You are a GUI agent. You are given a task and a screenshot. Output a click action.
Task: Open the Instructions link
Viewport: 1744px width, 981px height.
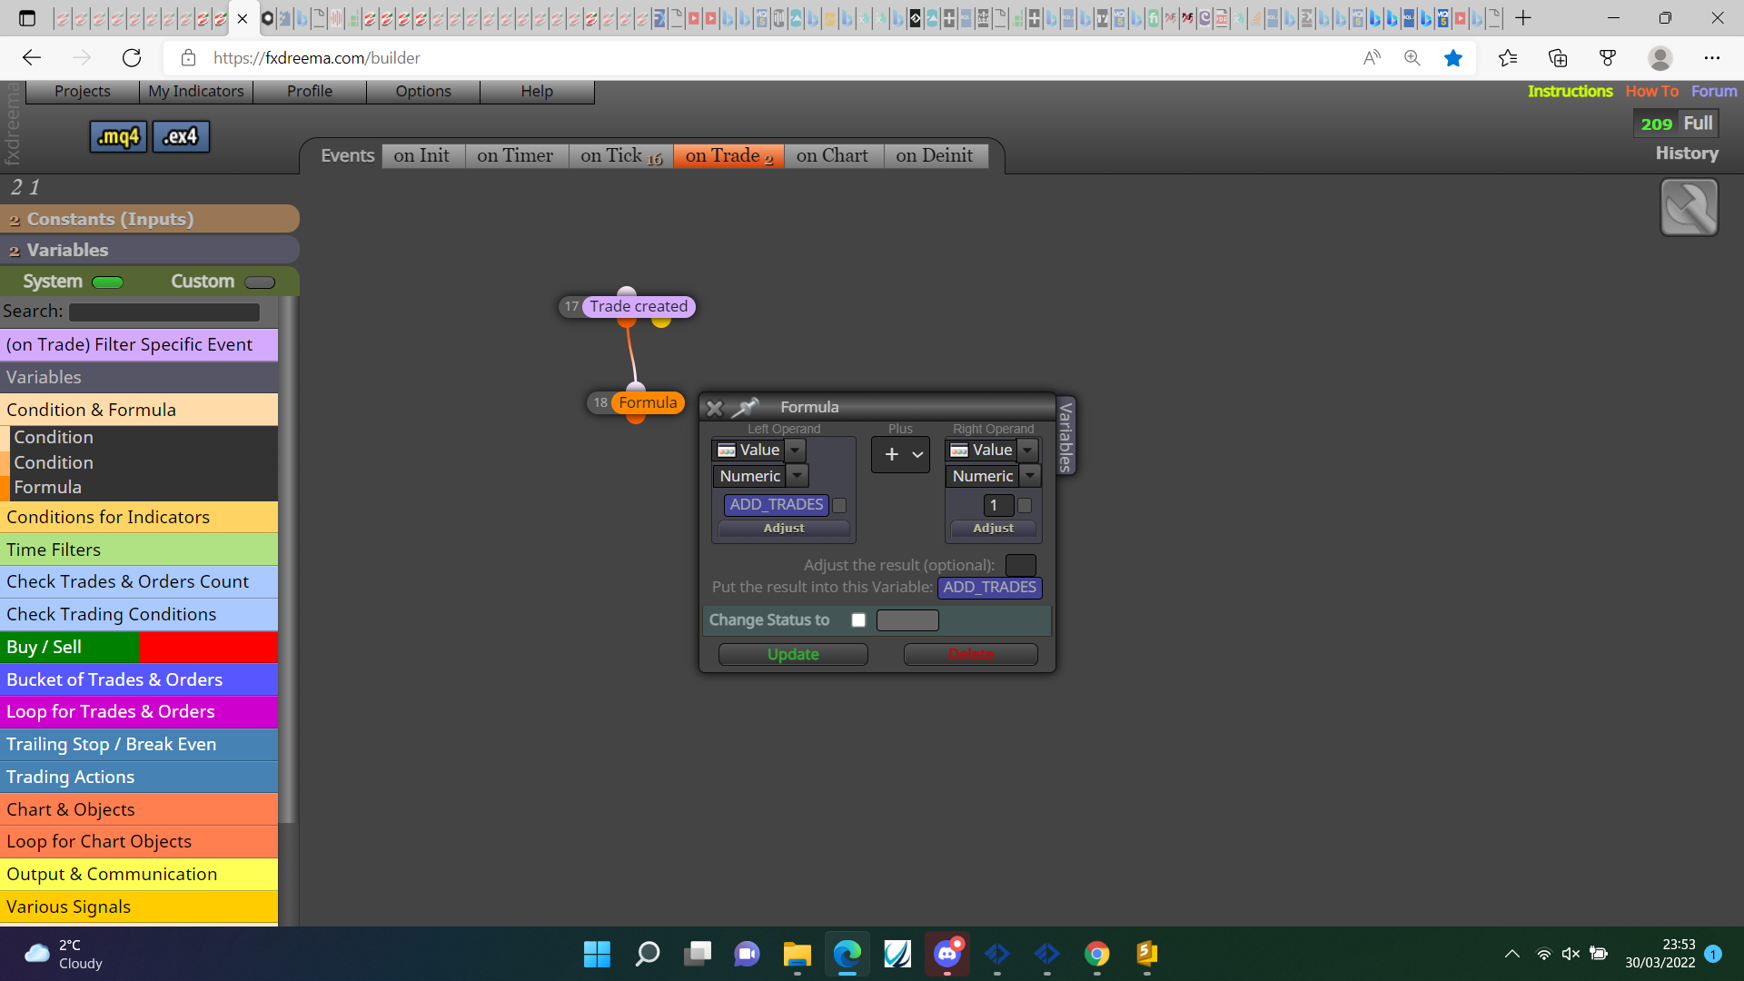pos(1570,91)
